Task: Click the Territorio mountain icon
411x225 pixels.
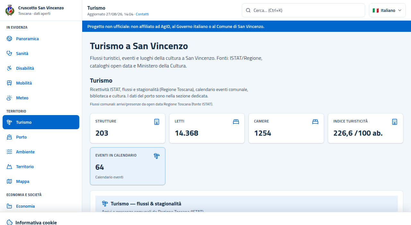Action: (x=9, y=166)
